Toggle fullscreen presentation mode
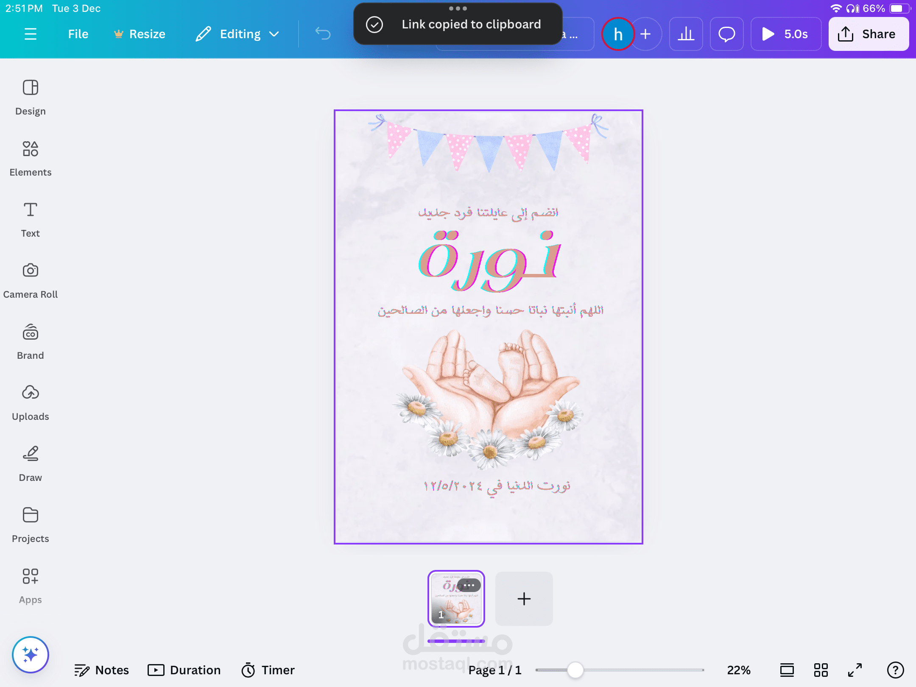 [855, 670]
